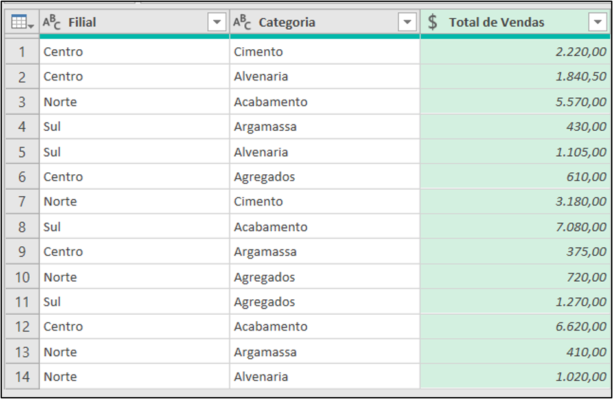
Task: Select row number 8
Action: pyautogui.click(x=22, y=227)
